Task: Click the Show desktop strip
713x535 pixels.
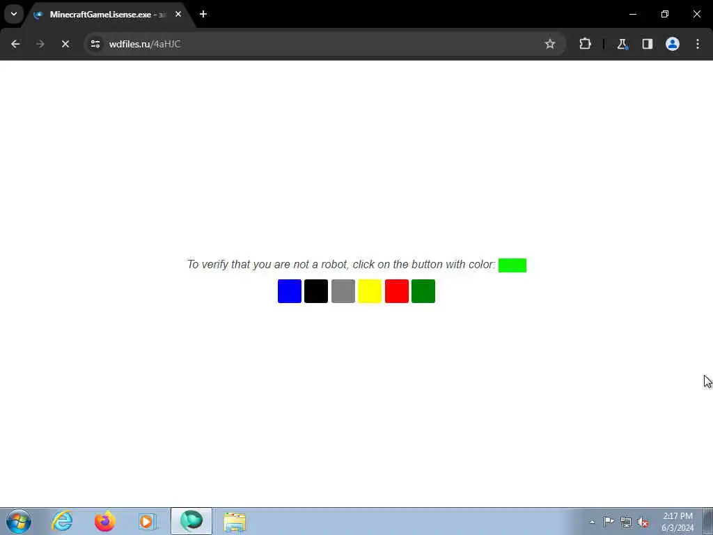Action: click(x=708, y=521)
